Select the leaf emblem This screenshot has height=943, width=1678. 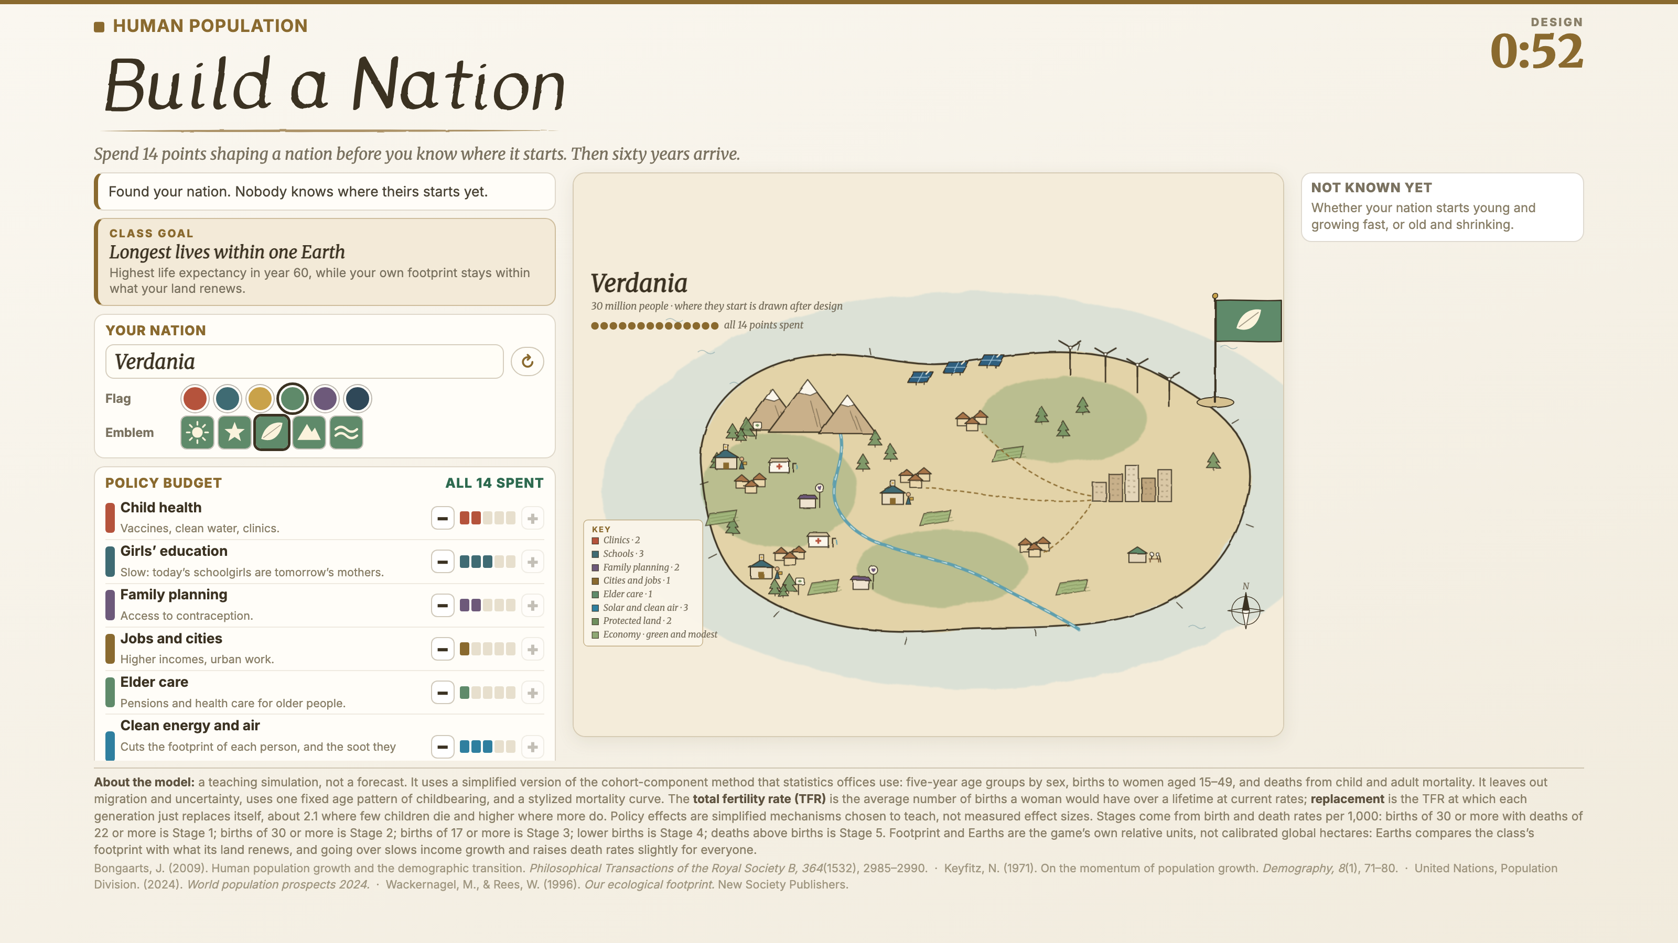(x=272, y=433)
